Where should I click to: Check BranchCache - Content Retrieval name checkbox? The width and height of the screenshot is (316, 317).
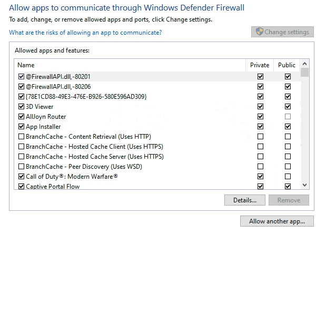[x=21, y=137]
